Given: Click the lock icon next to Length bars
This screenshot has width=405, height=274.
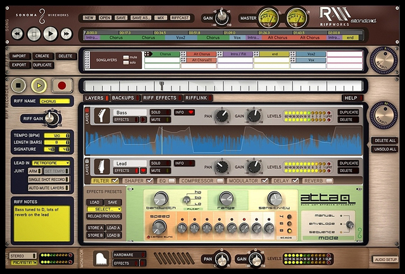Looking at the screenshot, I should (x=68, y=142).
